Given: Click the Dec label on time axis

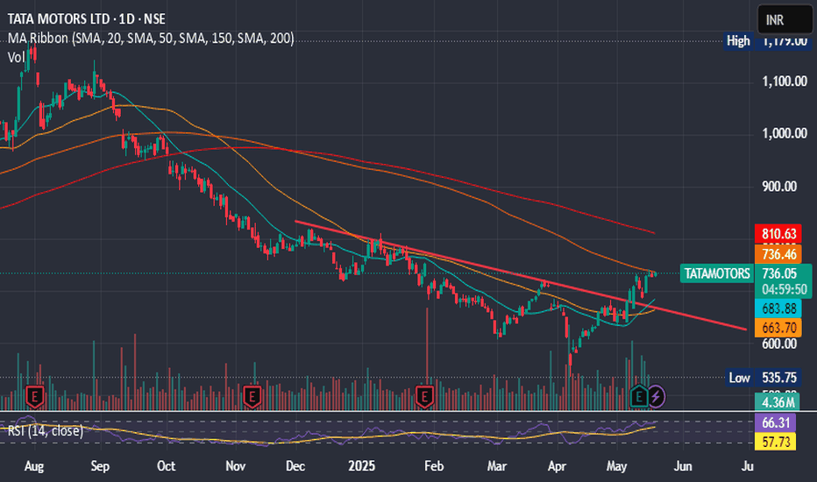Looking at the screenshot, I should (295, 465).
